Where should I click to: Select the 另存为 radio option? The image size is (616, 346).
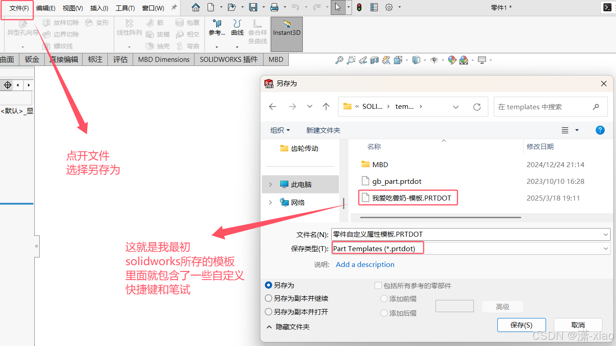(x=269, y=285)
